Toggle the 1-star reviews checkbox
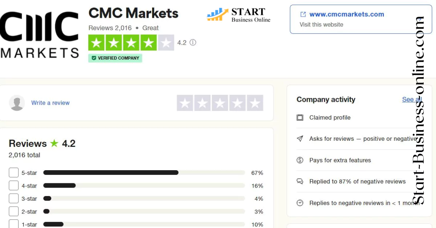The width and height of the screenshot is (436, 228). [x=13, y=224]
